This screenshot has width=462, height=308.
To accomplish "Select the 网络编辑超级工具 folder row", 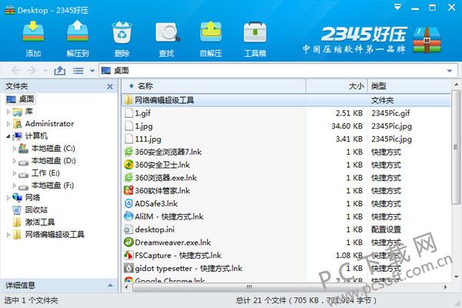I will 286,100.
